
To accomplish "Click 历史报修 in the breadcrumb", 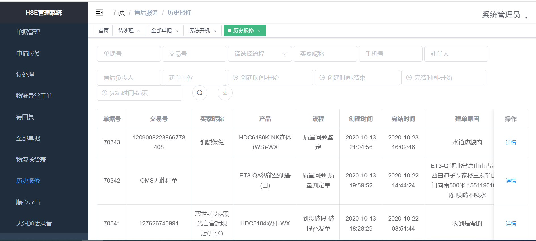I will coord(179,13).
